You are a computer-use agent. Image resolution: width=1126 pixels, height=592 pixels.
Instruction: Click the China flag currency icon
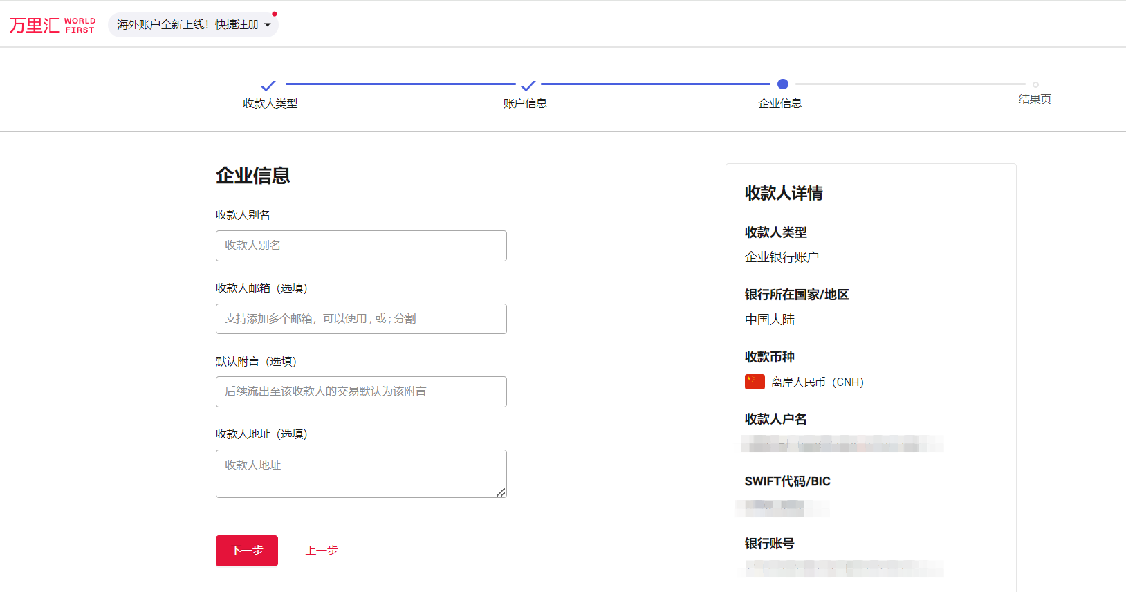tap(755, 382)
